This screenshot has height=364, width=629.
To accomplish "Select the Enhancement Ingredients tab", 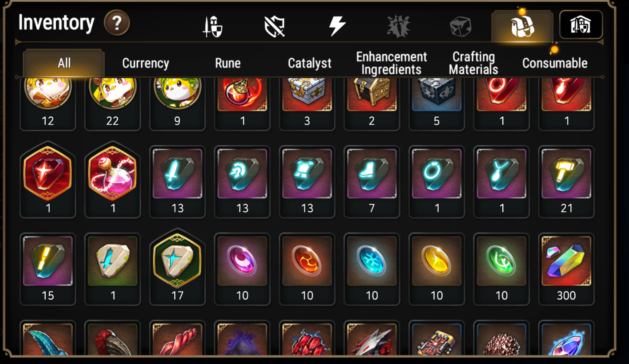I will point(391,63).
